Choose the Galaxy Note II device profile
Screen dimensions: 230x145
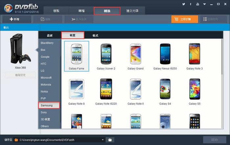[x=135, y=92]
